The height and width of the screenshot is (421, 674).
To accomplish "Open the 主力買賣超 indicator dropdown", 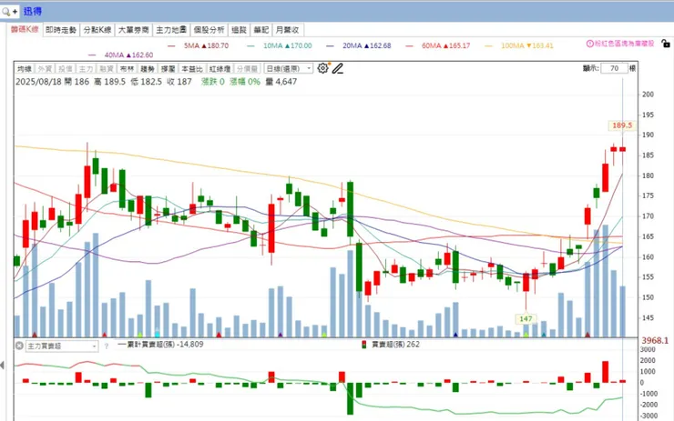I will pyautogui.click(x=61, y=346).
